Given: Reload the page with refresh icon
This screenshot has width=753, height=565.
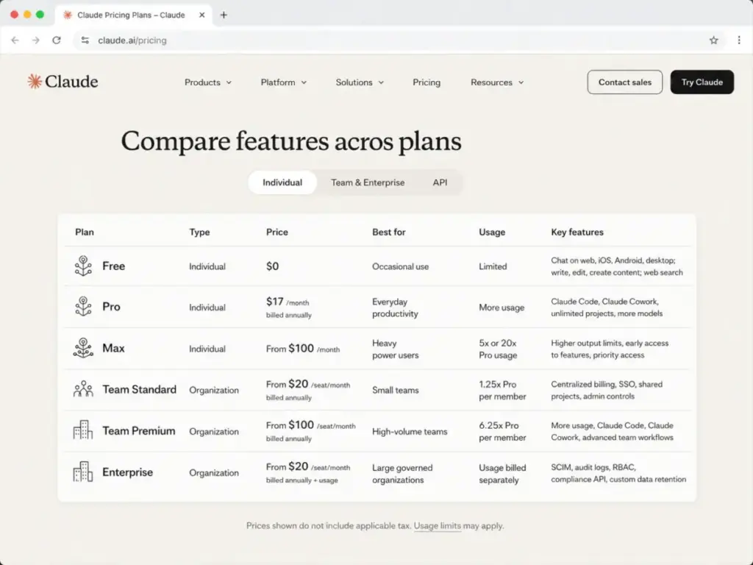Looking at the screenshot, I should click(x=57, y=40).
